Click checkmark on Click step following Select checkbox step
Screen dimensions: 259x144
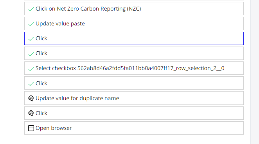point(31,84)
